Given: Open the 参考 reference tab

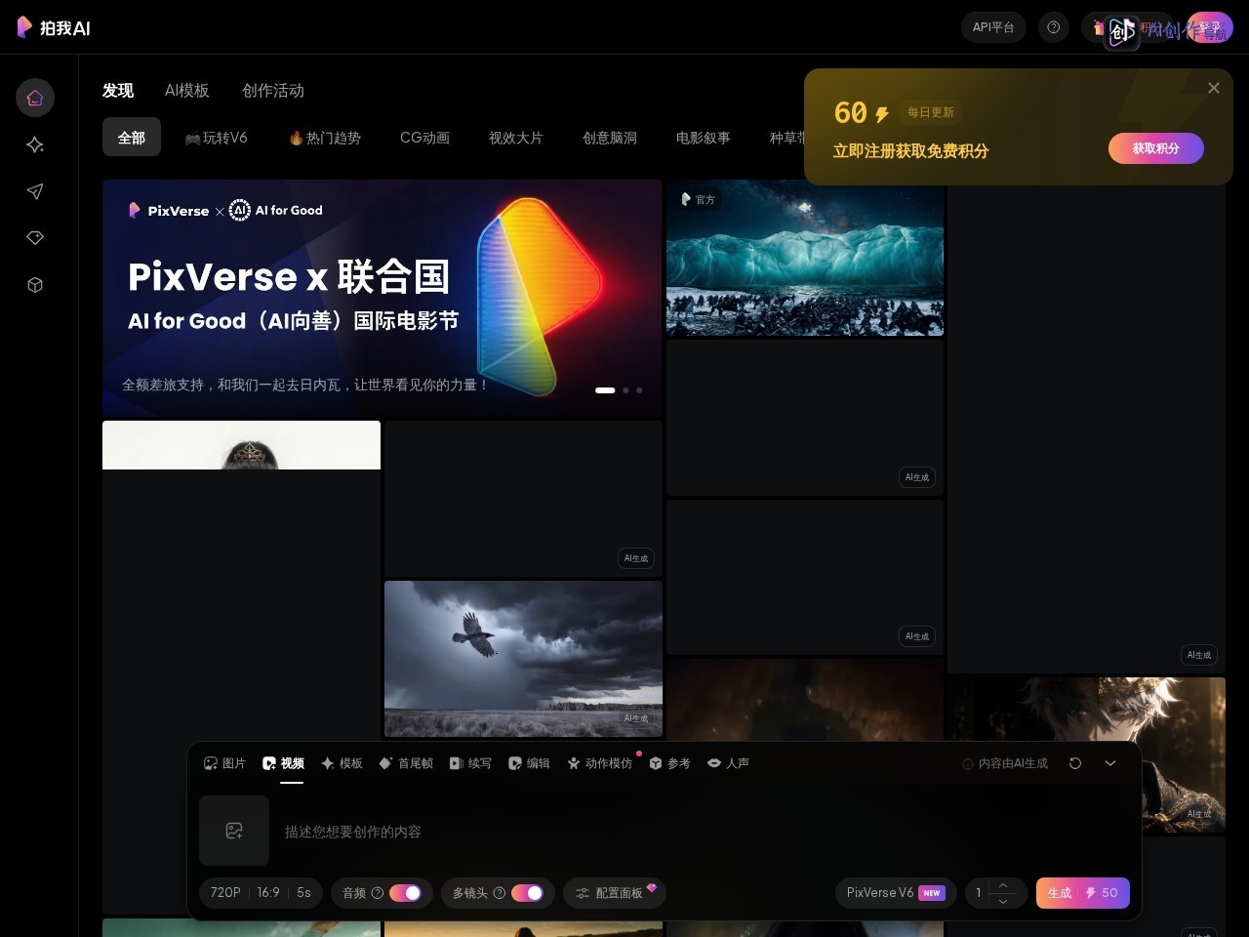Looking at the screenshot, I should tap(669, 763).
